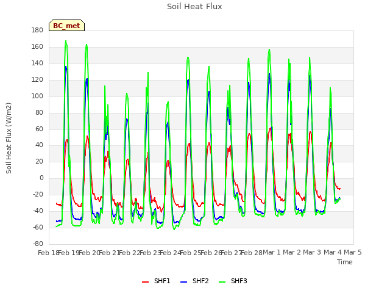Screen dimensions: 390x293
Task: Click the Mar 2 x-axis label
Action: pyautogui.click(x=292, y=252)
